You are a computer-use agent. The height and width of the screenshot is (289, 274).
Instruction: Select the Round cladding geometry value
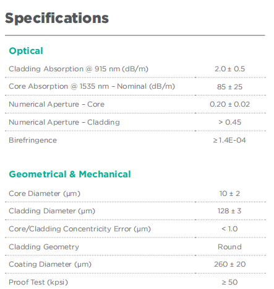pyautogui.click(x=229, y=247)
